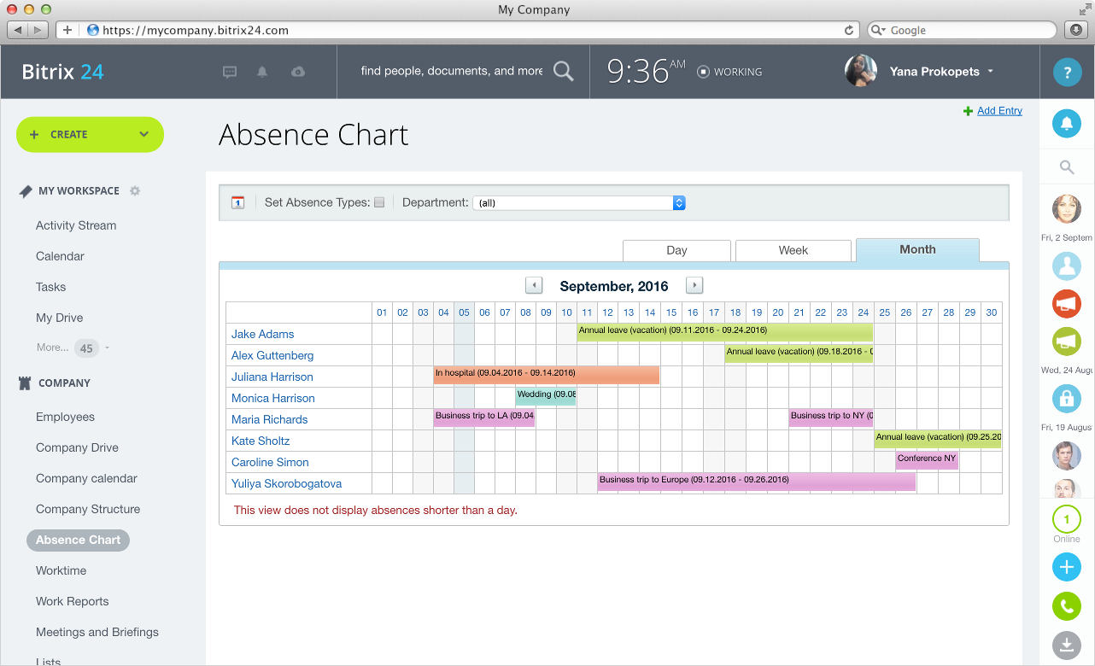This screenshot has width=1095, height=666.
Task: Click the magnifier search icon in header
Action: (563, 71)
